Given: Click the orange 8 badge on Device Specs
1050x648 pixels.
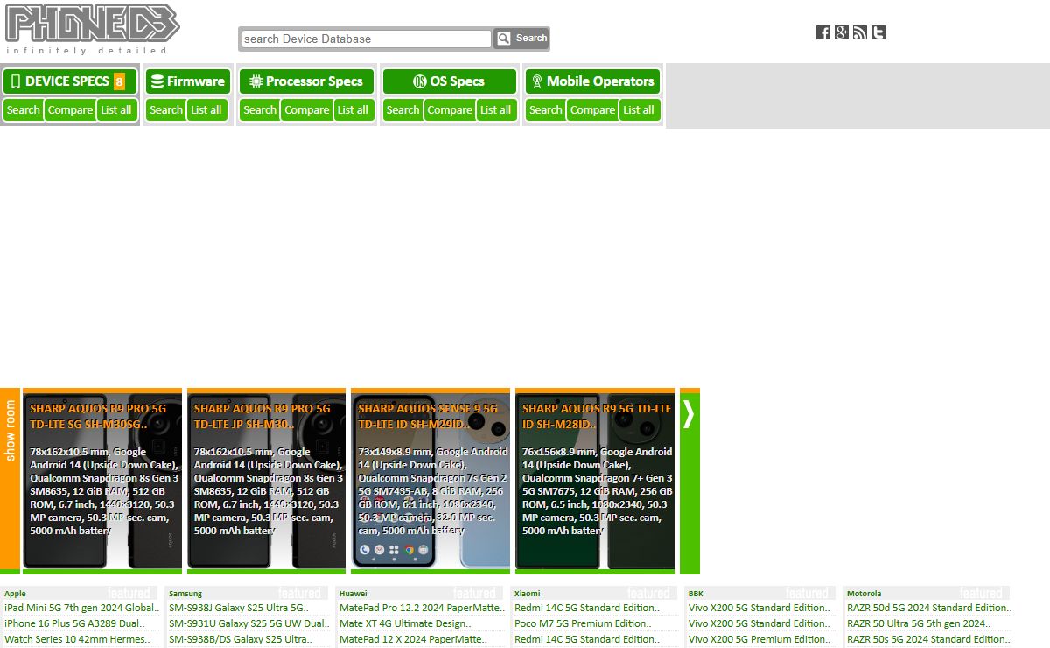Looking at the screenshot, I should 119,81.
